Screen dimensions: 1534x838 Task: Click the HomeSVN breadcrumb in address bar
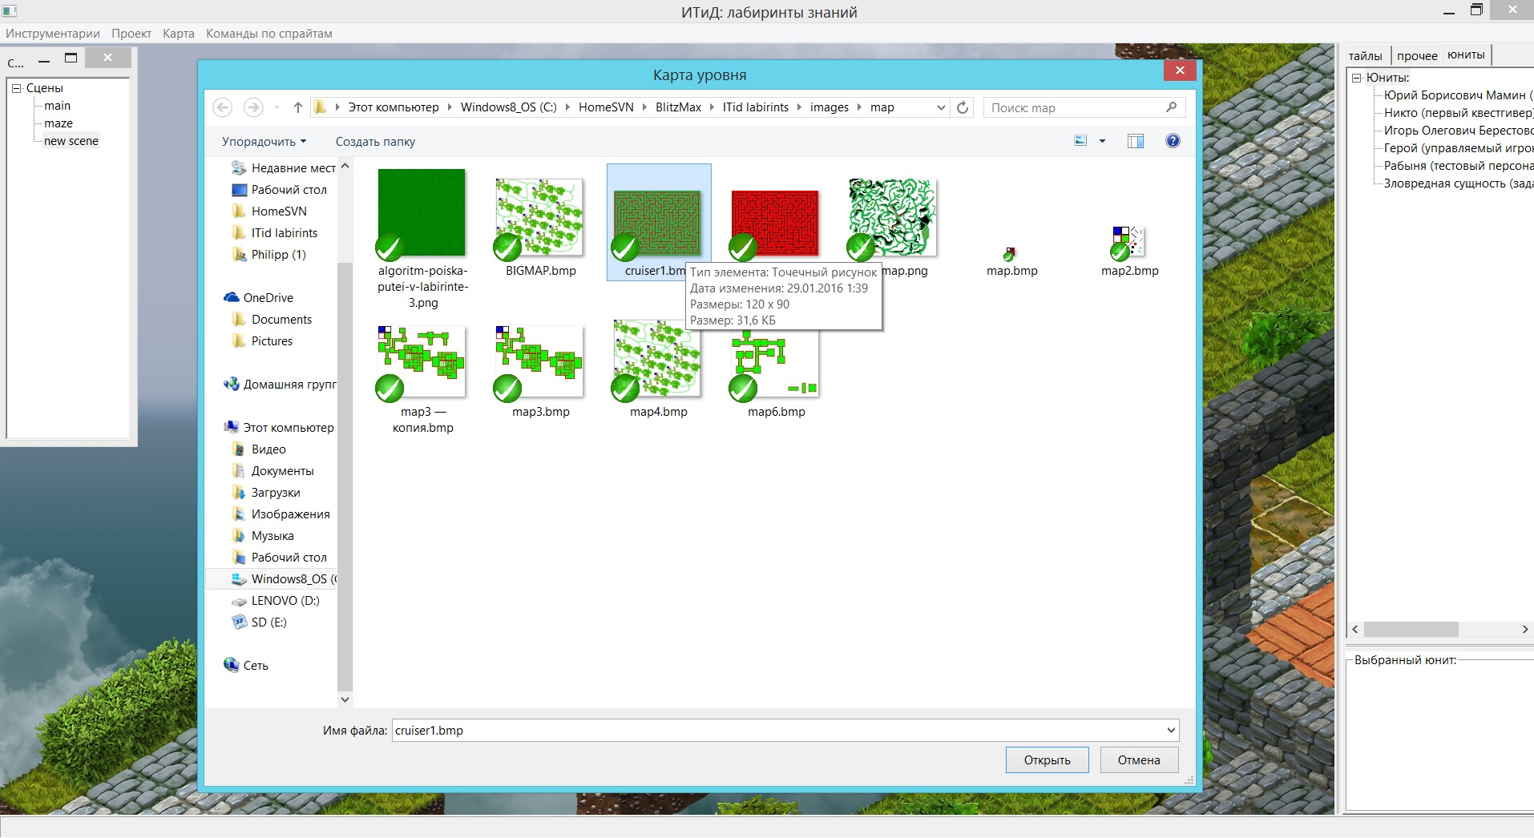(606, 107)
